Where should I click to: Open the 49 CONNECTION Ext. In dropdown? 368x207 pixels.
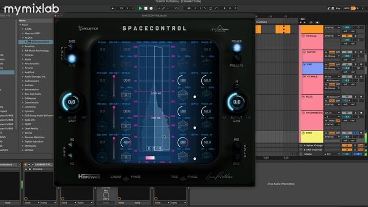click(332, 113)
